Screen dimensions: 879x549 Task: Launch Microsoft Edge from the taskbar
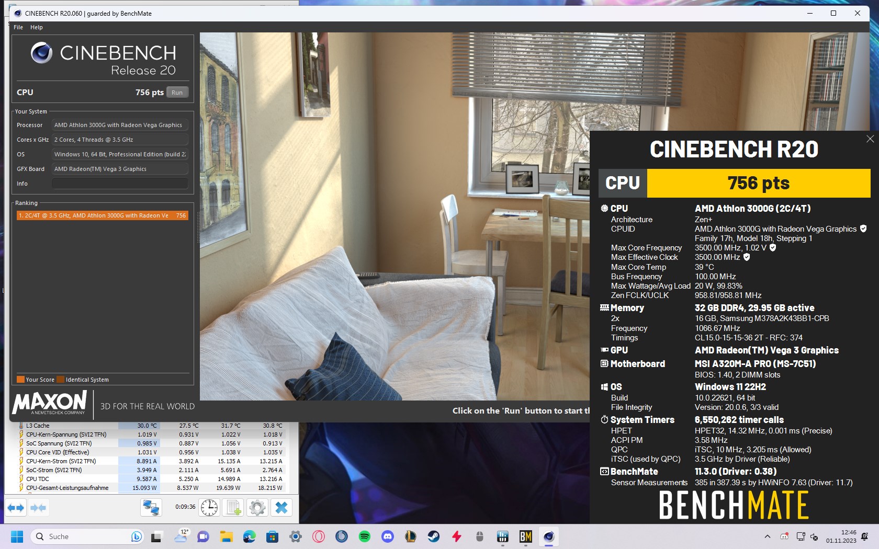[x=249, y=536]
